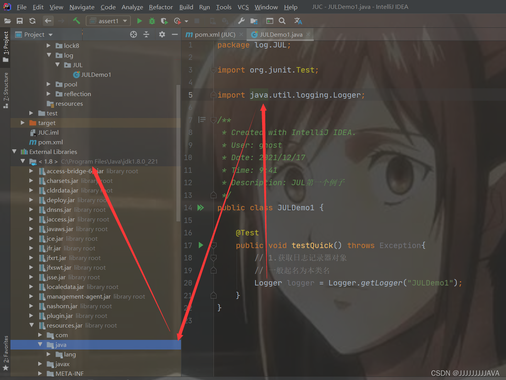Click the Build project hammer icon
The height and width of the screenshot is (380, 506).
tap(76, 21)
